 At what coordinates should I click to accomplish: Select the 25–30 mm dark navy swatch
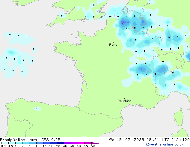(60, 143)
